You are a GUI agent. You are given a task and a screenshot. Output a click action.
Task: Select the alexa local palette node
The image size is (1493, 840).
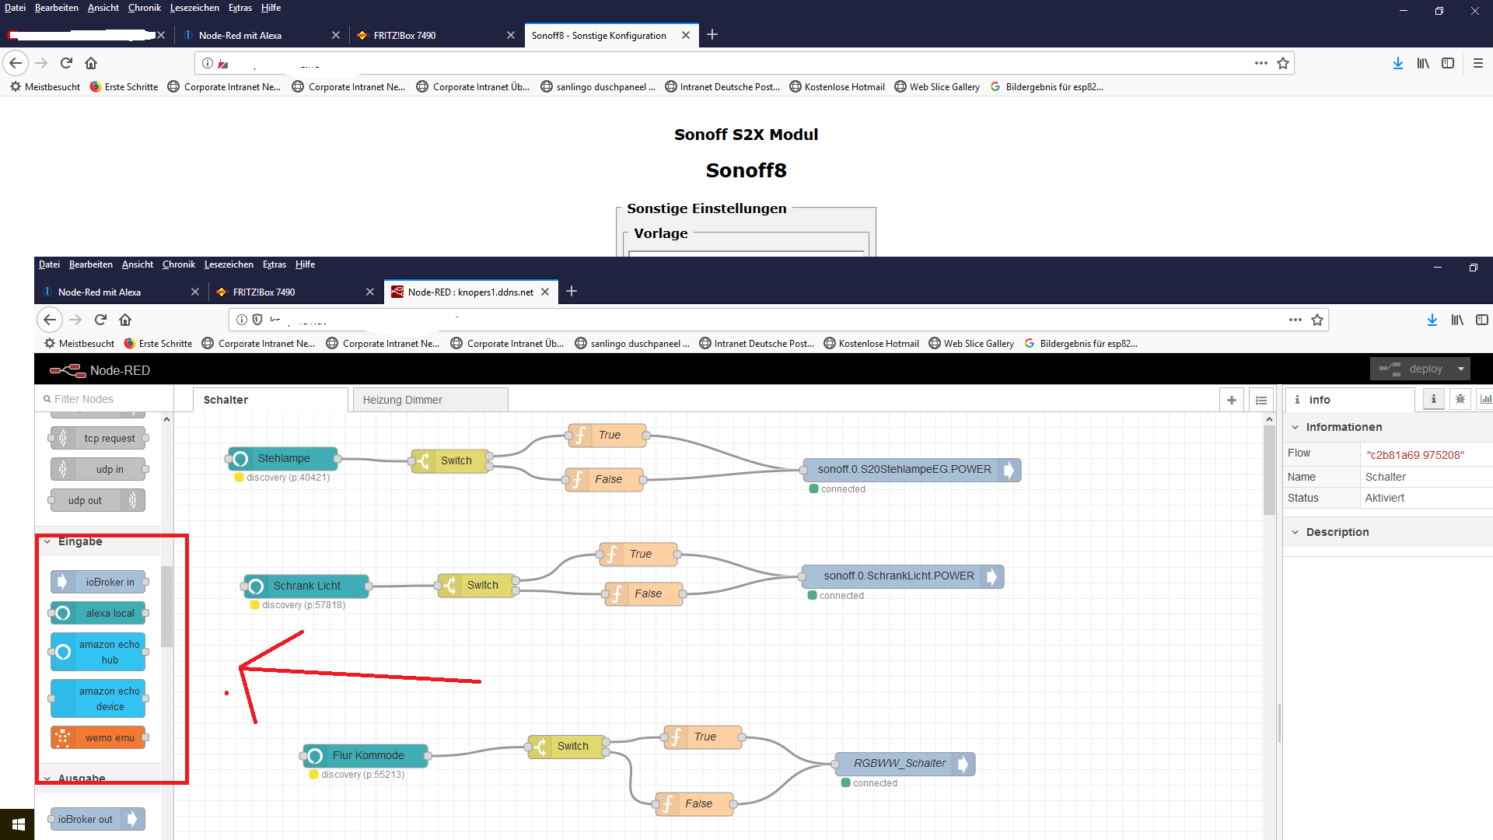[x=98, y=613]
